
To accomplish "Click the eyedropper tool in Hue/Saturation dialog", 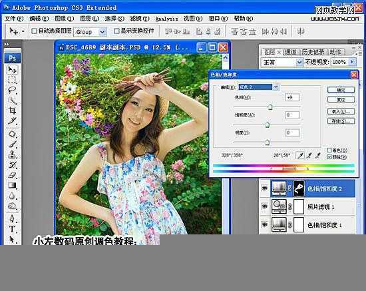I will pos(300,155).
